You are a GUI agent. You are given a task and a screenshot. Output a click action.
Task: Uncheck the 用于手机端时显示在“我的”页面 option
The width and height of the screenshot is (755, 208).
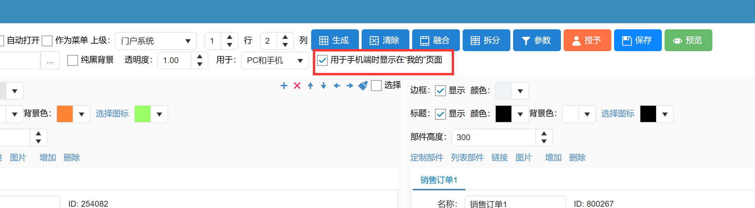(x=322, y=60)
